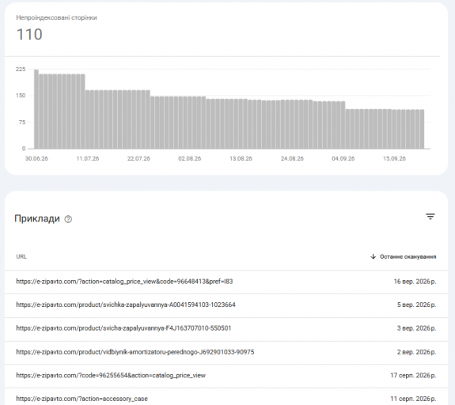
Task: Click the chart axis label 11.07.26
Action: pyautogui.click(x=88, y=159)
